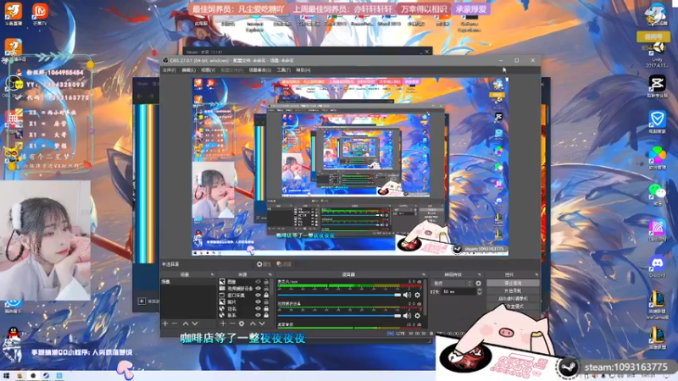Pop out the scenes dock panel
678x381 pixels.
point(213,274)
